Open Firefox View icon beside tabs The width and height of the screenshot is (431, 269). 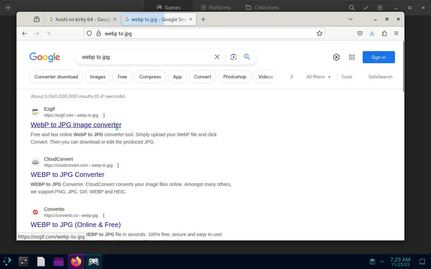(x=37, y=19)
